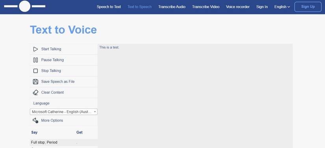The image size is (325, 148).
Task: Click Save Speech as File label
Action: (58, 82)
